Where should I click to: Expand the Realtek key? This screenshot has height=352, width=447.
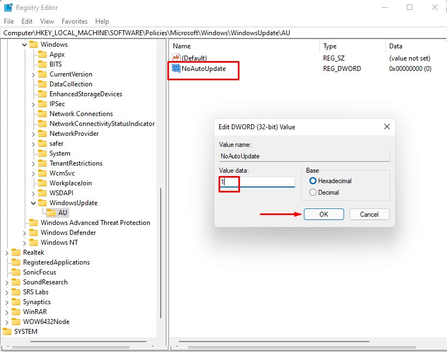point(7,252)
